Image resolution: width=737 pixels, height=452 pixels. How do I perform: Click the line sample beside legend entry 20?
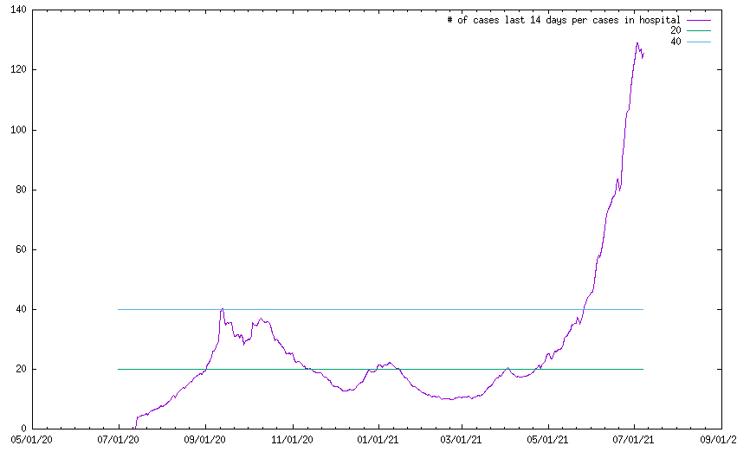pyautogui.click(x=698, y=30)
